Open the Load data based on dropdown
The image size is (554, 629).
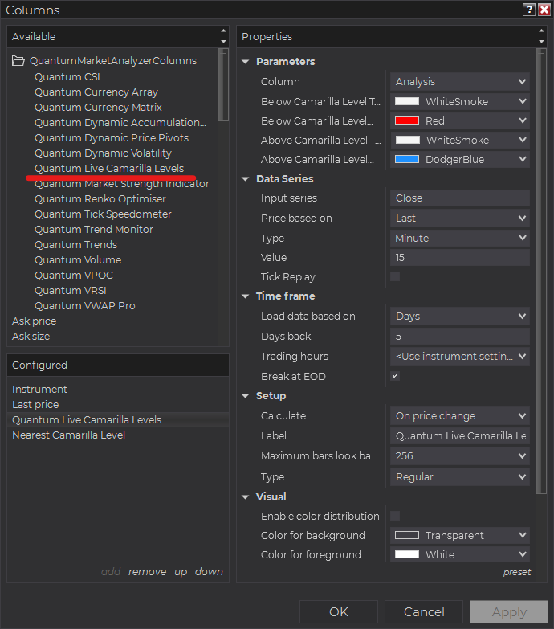pyautogui.click(x=460, y=316)
